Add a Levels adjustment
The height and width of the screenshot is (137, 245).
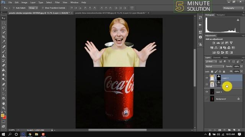218,43
